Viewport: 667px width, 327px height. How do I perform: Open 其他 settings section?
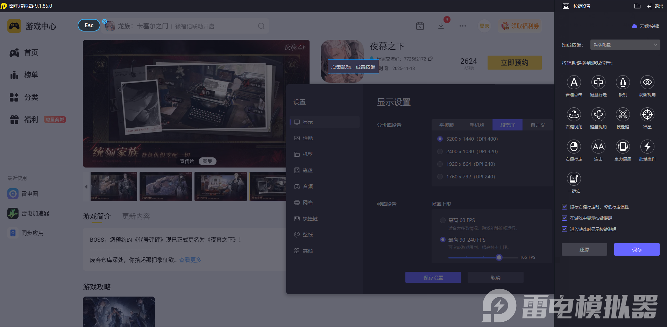point(325,251)
